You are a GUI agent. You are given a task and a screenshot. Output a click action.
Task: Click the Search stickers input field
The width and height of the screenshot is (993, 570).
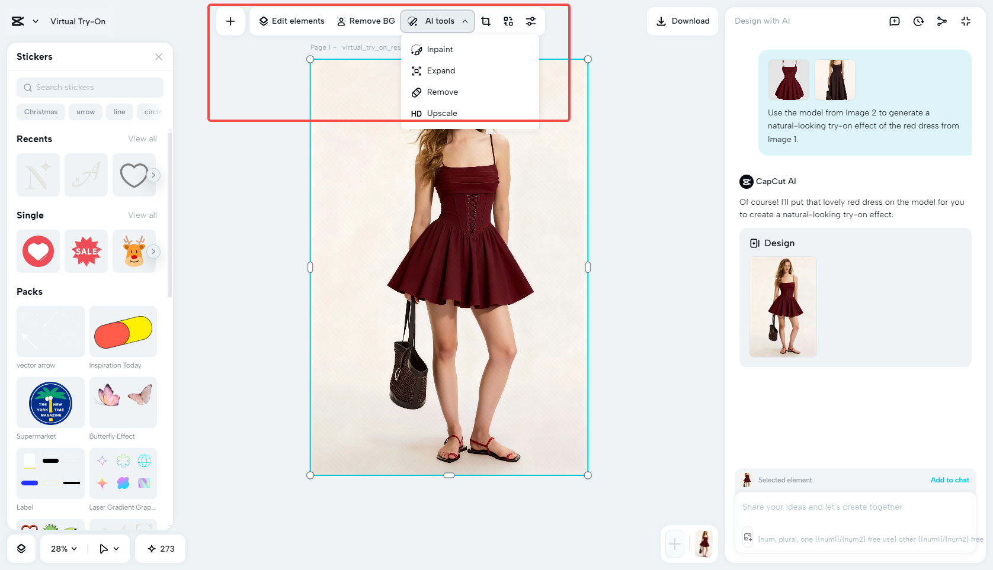click(89, 87)
